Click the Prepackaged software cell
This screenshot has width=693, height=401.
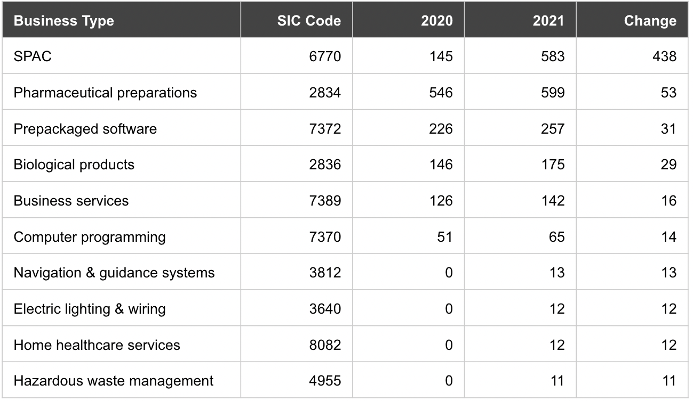tap(85, 129)
